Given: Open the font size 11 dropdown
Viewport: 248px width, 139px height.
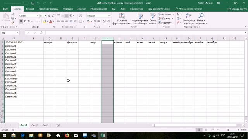Looking at the screenshot, I should point(46,15).
